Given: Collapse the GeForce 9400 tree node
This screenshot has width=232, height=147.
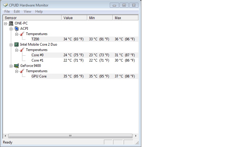Looking at the screenshot, I should (11, 66).
